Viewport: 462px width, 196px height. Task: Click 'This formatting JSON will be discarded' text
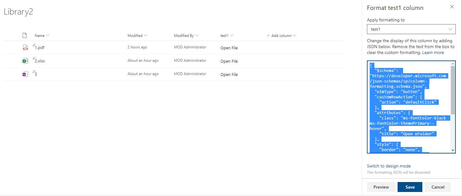(399, 172)
